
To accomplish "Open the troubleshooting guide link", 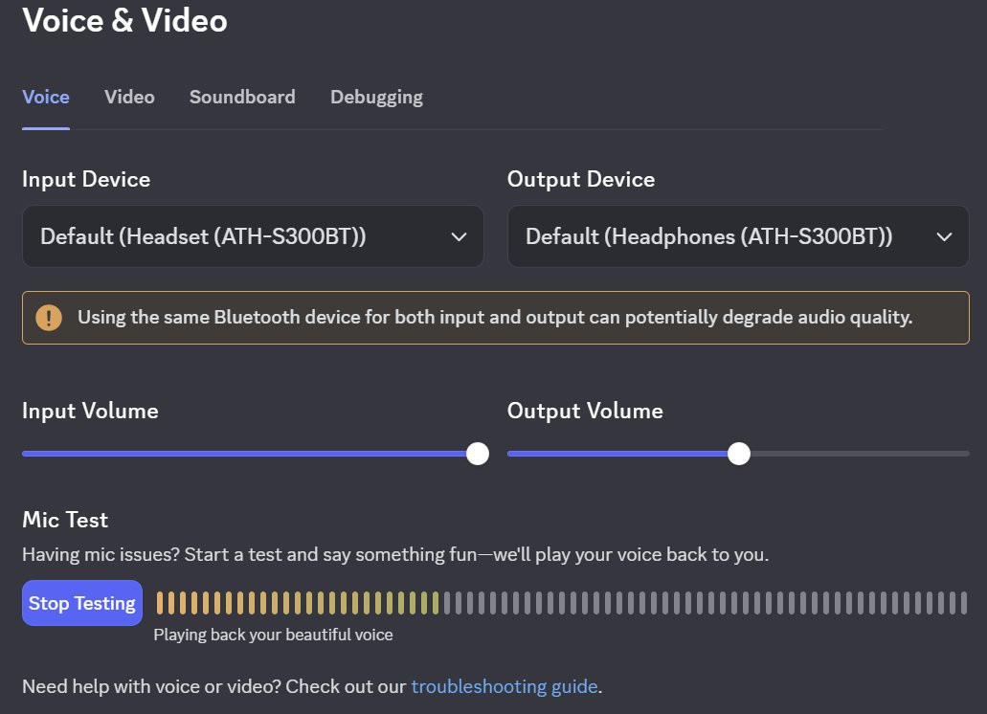I will point(505,686).
